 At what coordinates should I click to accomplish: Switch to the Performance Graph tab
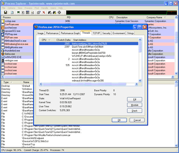point(70,33)
